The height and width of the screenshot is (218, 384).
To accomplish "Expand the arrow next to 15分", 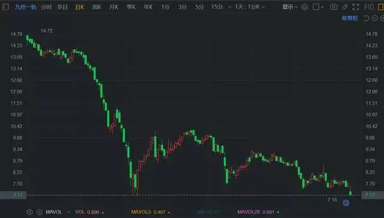I will tap(229, 7).
